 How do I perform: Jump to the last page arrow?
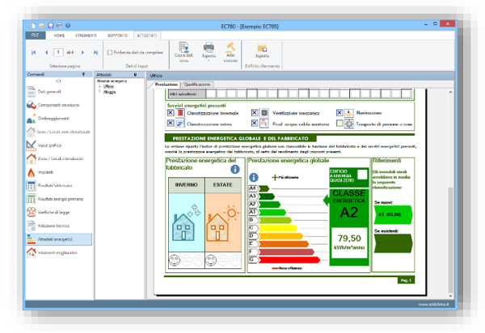click(95, 53)
